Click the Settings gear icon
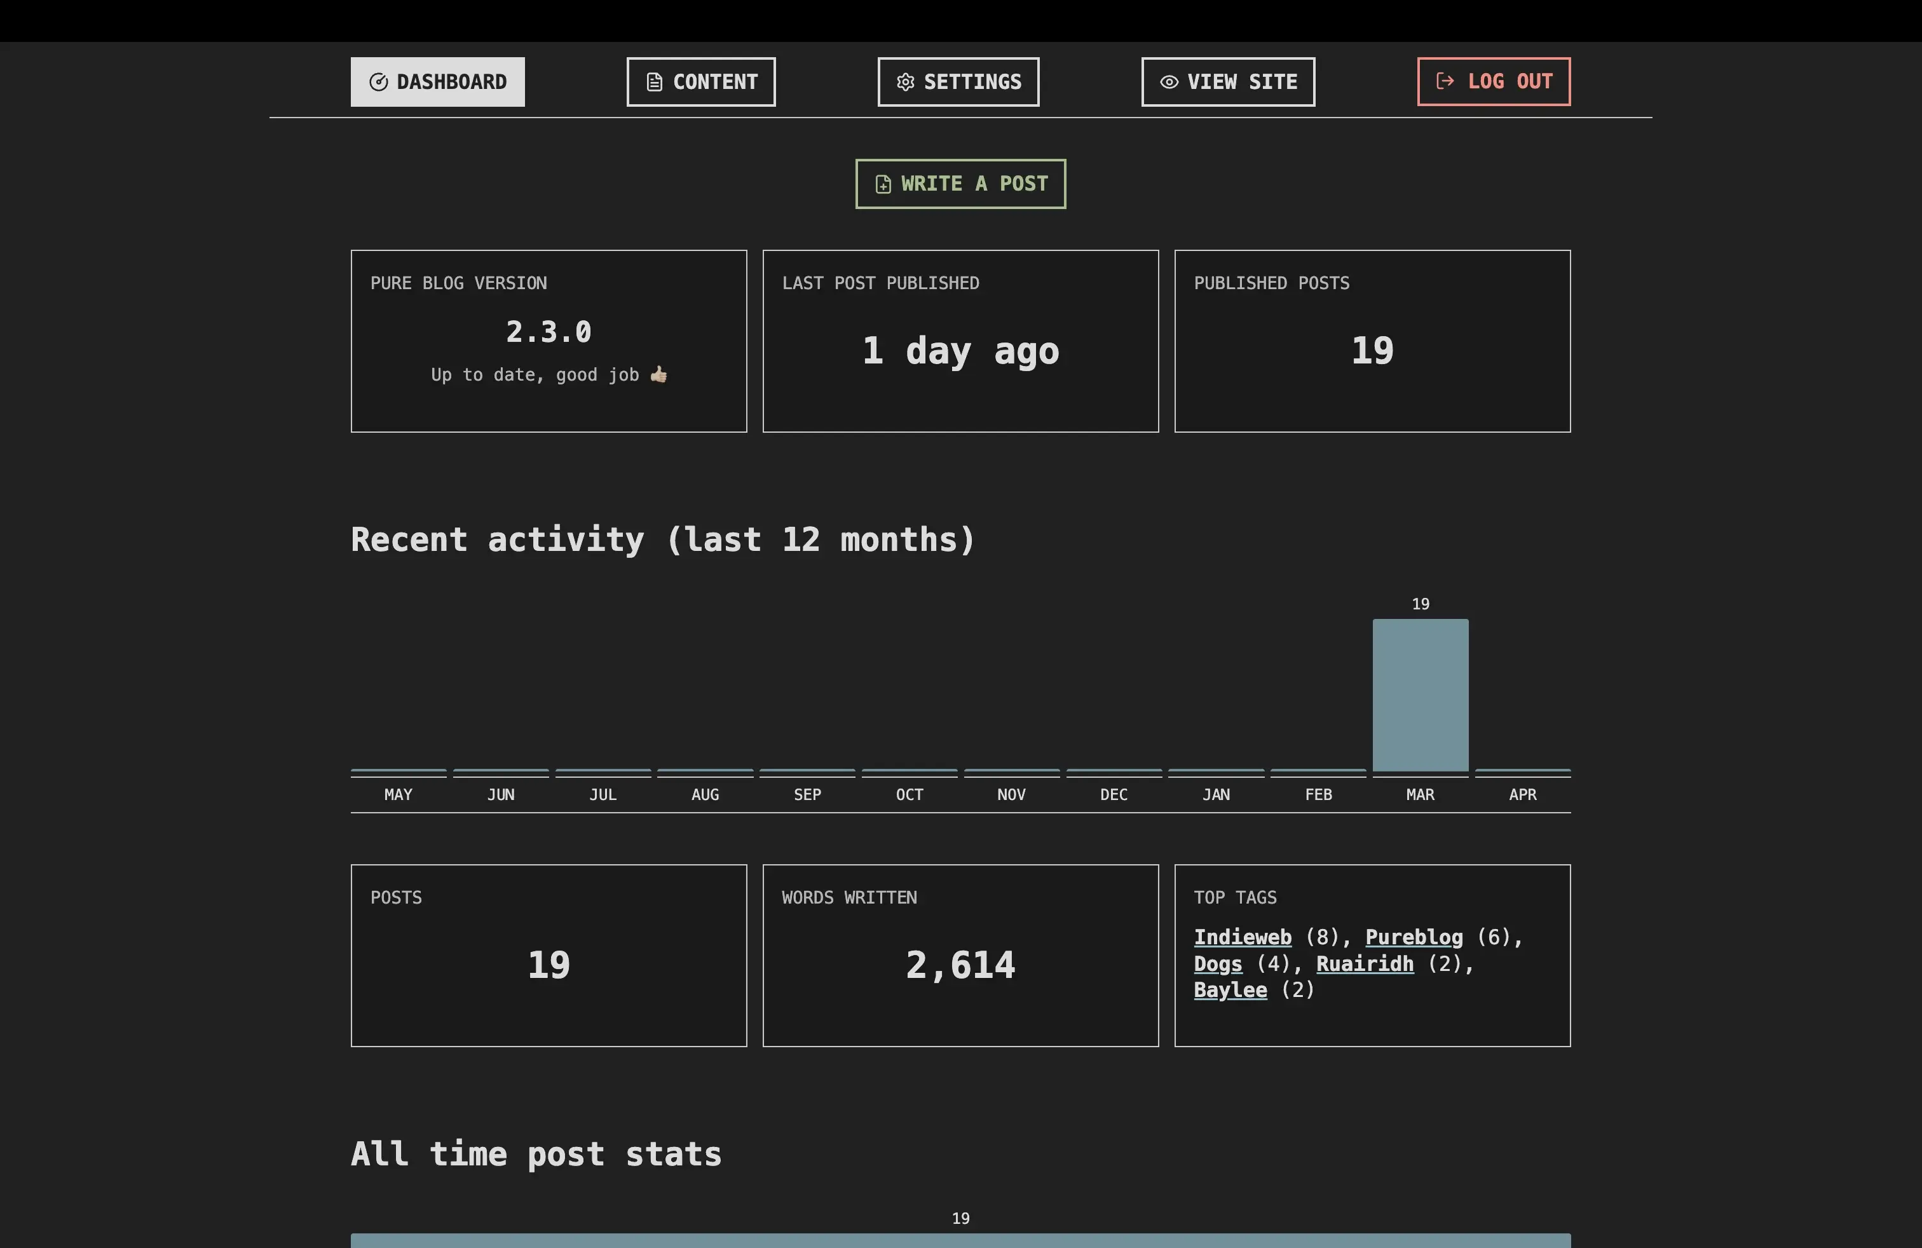Screen dimensions: 1922x1248 (x=905, y=83)
